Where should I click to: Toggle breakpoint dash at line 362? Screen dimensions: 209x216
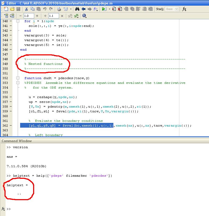11,126
